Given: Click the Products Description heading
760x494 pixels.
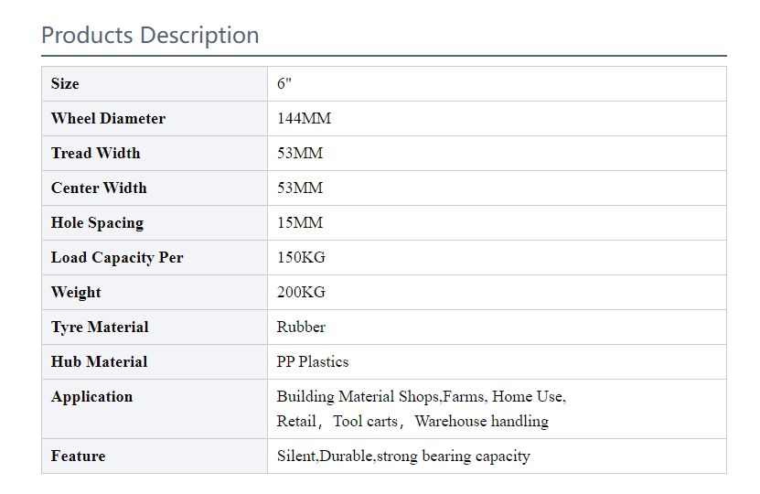Looking at the screenshot, I should [150, 36].
